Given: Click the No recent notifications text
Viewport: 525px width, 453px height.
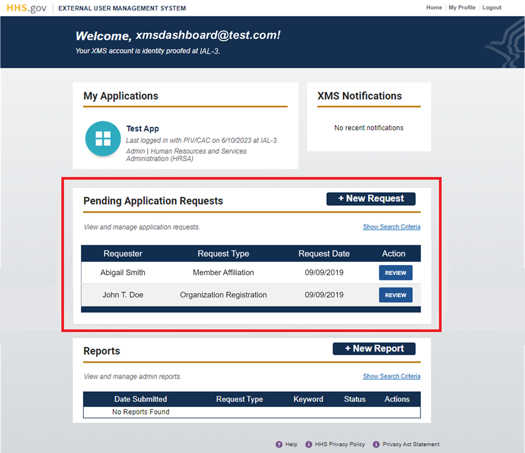Looking at the screenshot, I should pos(369,128).
